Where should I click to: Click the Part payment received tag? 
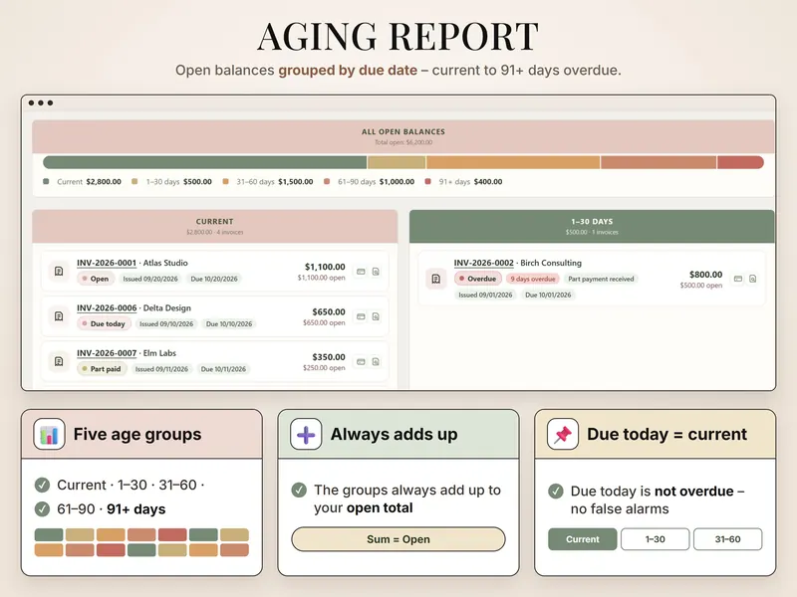[x=601, y=279]
